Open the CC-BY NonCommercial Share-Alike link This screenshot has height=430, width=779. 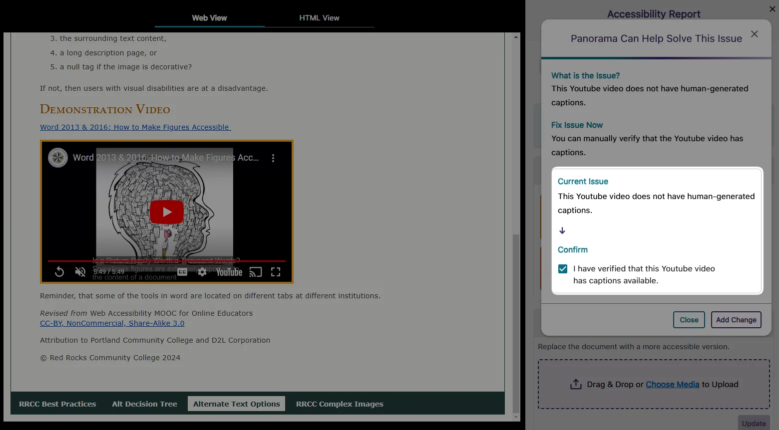coord(112,323)
